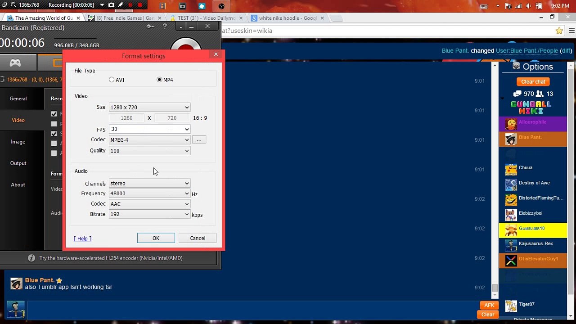Show hidden tray icons arrow
Image resolution: width=576 pixels, height=324 pixels.
(x=498, y=6)
